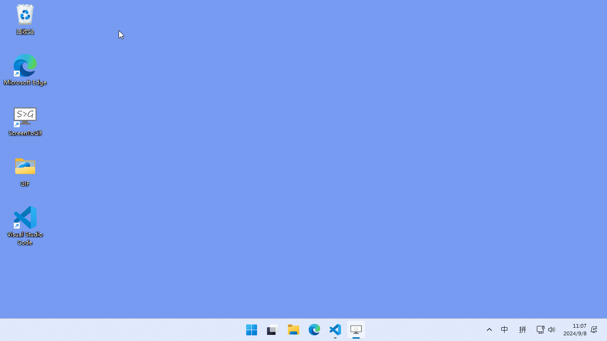Open the Windows Start menu

point(251,330)
